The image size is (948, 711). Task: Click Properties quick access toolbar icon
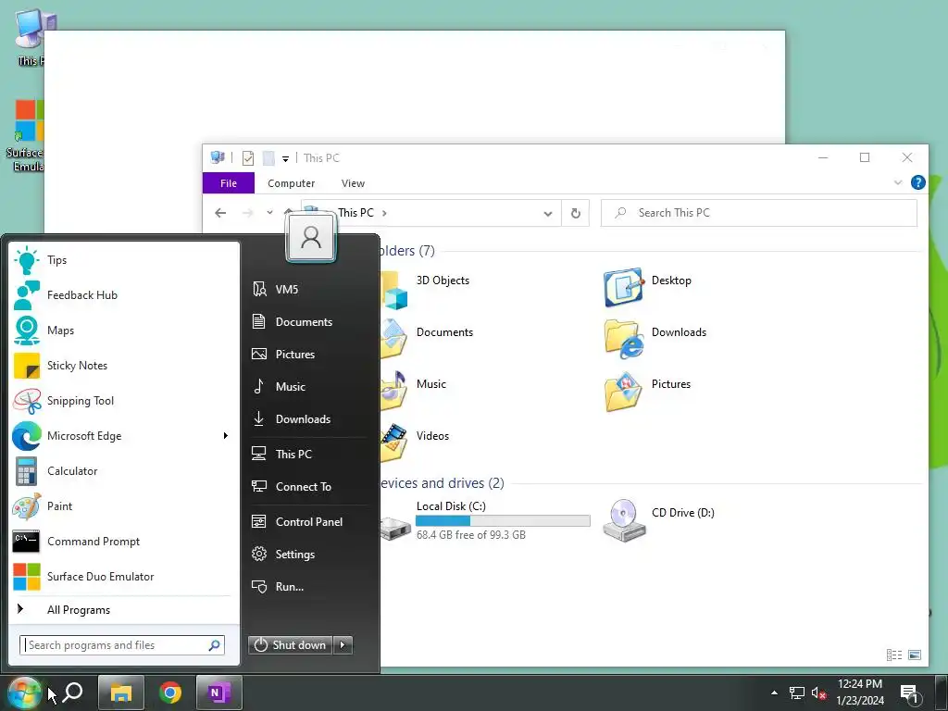tap(248, 158)
